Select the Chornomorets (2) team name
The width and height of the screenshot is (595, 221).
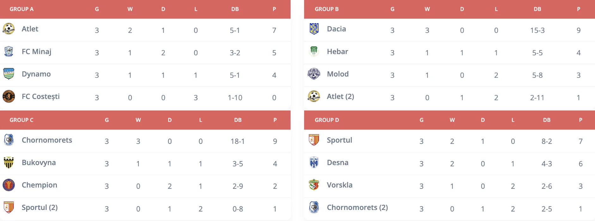pyautogui.click(x=357, y=207)
